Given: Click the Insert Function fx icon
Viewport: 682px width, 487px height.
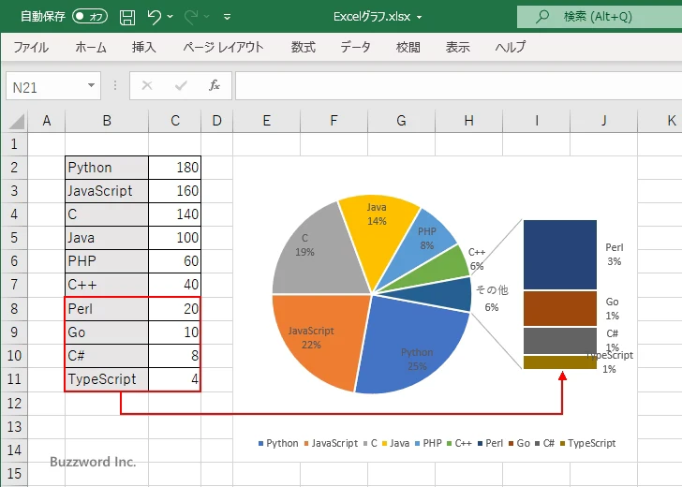Looking at the screenshot, I should [214, 85].
